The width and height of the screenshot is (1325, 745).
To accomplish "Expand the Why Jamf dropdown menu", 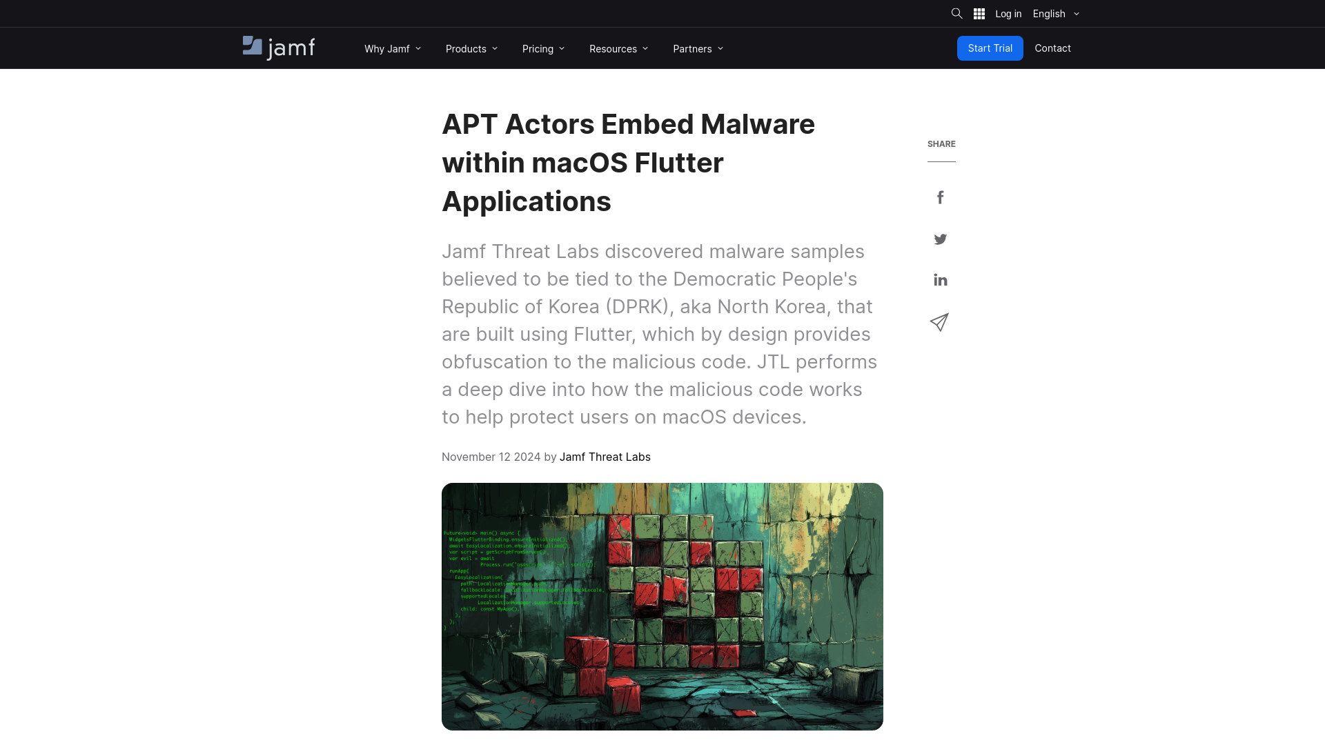I will coord(391,48).
